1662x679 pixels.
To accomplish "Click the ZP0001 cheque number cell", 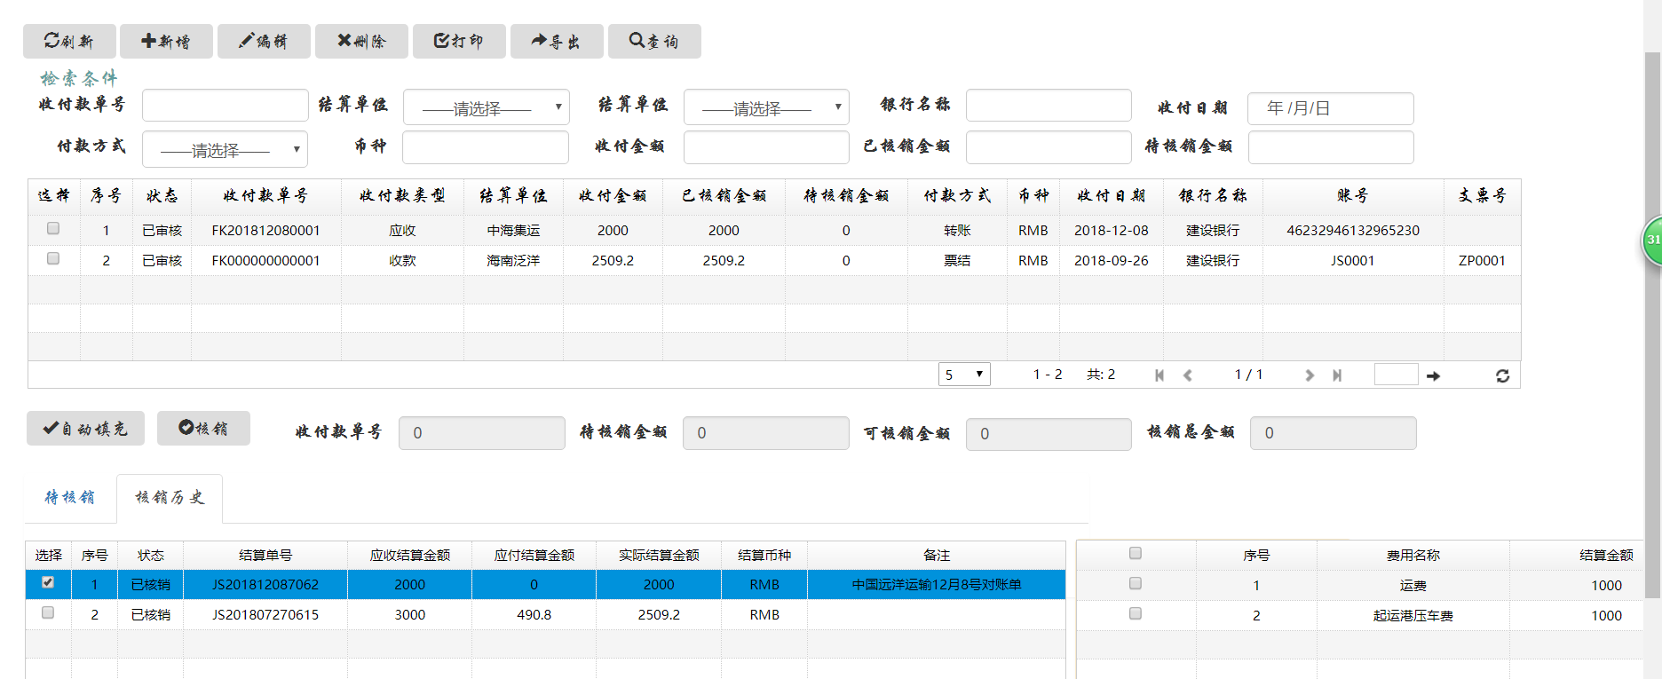I will (1482, 260).
